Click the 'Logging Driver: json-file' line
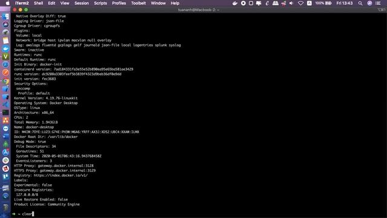This screenshot has width=387, height=218. (39, 21)
